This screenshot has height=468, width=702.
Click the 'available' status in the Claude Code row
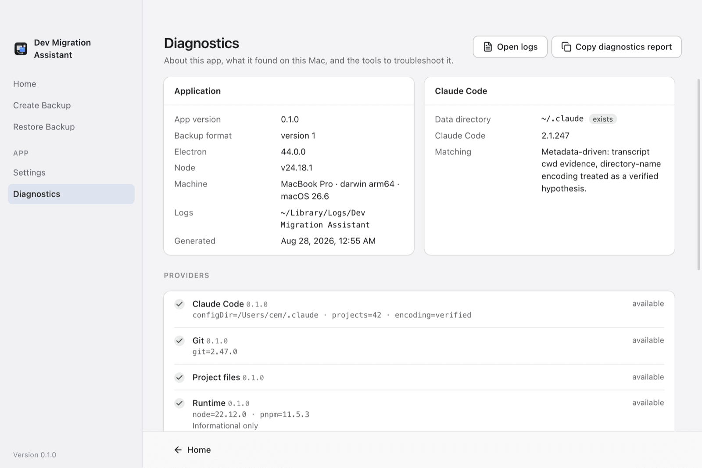(648, 304)
